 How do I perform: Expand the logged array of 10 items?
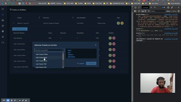click(137, 36)
